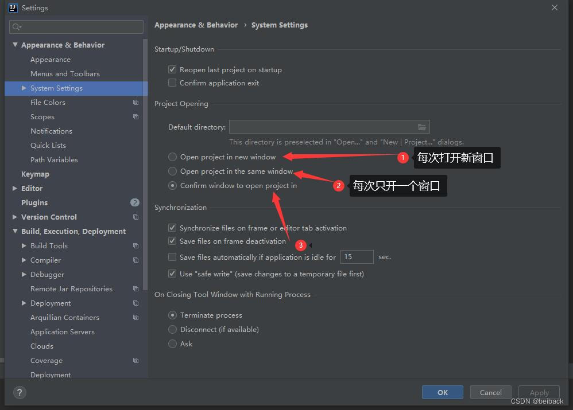The width and height of the screenshot is (573, 410).
Task: Click Apply button
Action: (x=539, y=392)
